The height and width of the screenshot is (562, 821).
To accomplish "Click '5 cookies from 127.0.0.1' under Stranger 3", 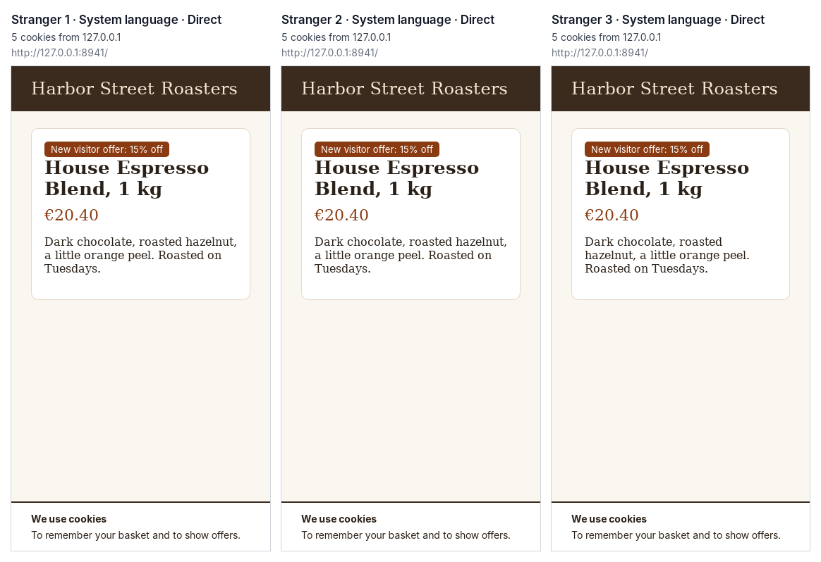I will pyautogui.click(x=607, y=37).
